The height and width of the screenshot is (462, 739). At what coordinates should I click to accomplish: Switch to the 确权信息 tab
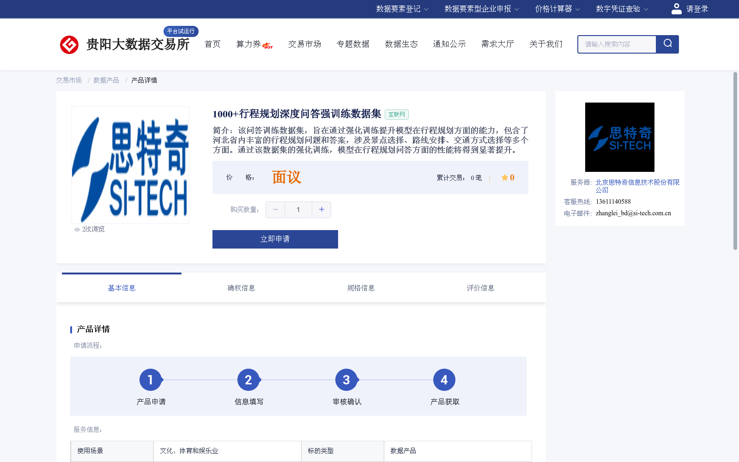[241, 288]
